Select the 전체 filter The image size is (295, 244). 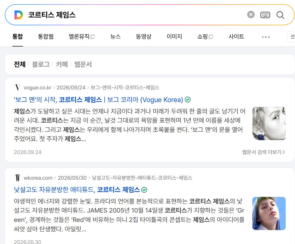[20, 64]
